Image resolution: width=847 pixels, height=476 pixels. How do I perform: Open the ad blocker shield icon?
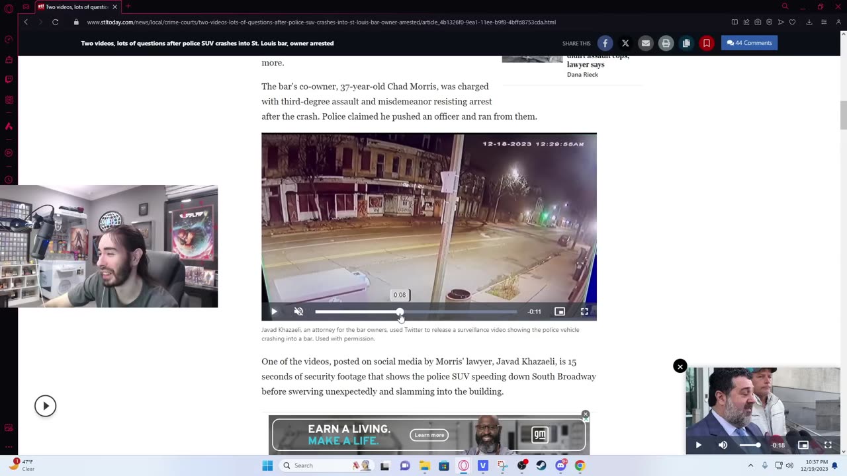pyautogui.click(x=769, y=22)
